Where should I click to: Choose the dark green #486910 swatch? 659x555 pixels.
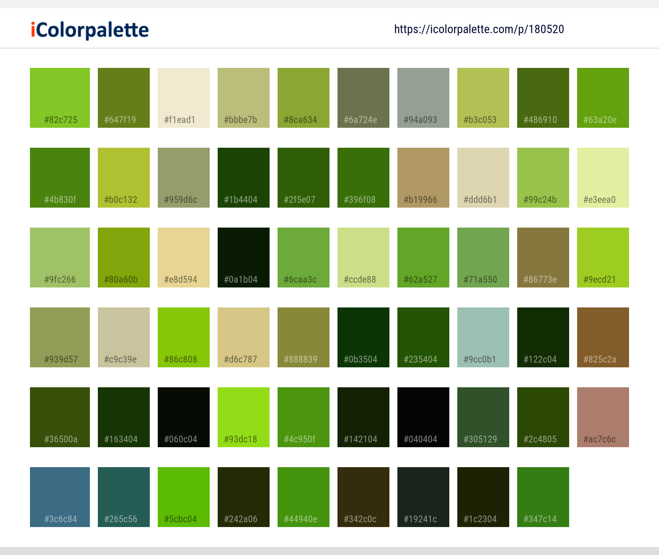(x=543, y=98)
